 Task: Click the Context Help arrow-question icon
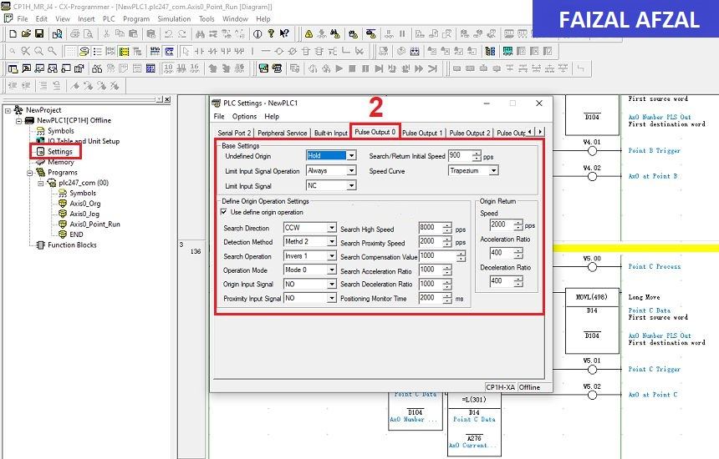coord(284,33)
